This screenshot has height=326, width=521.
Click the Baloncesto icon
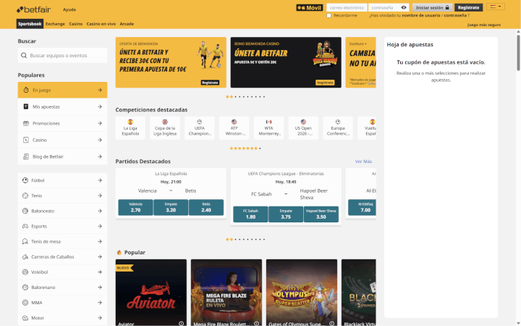(x=25, y=211)
